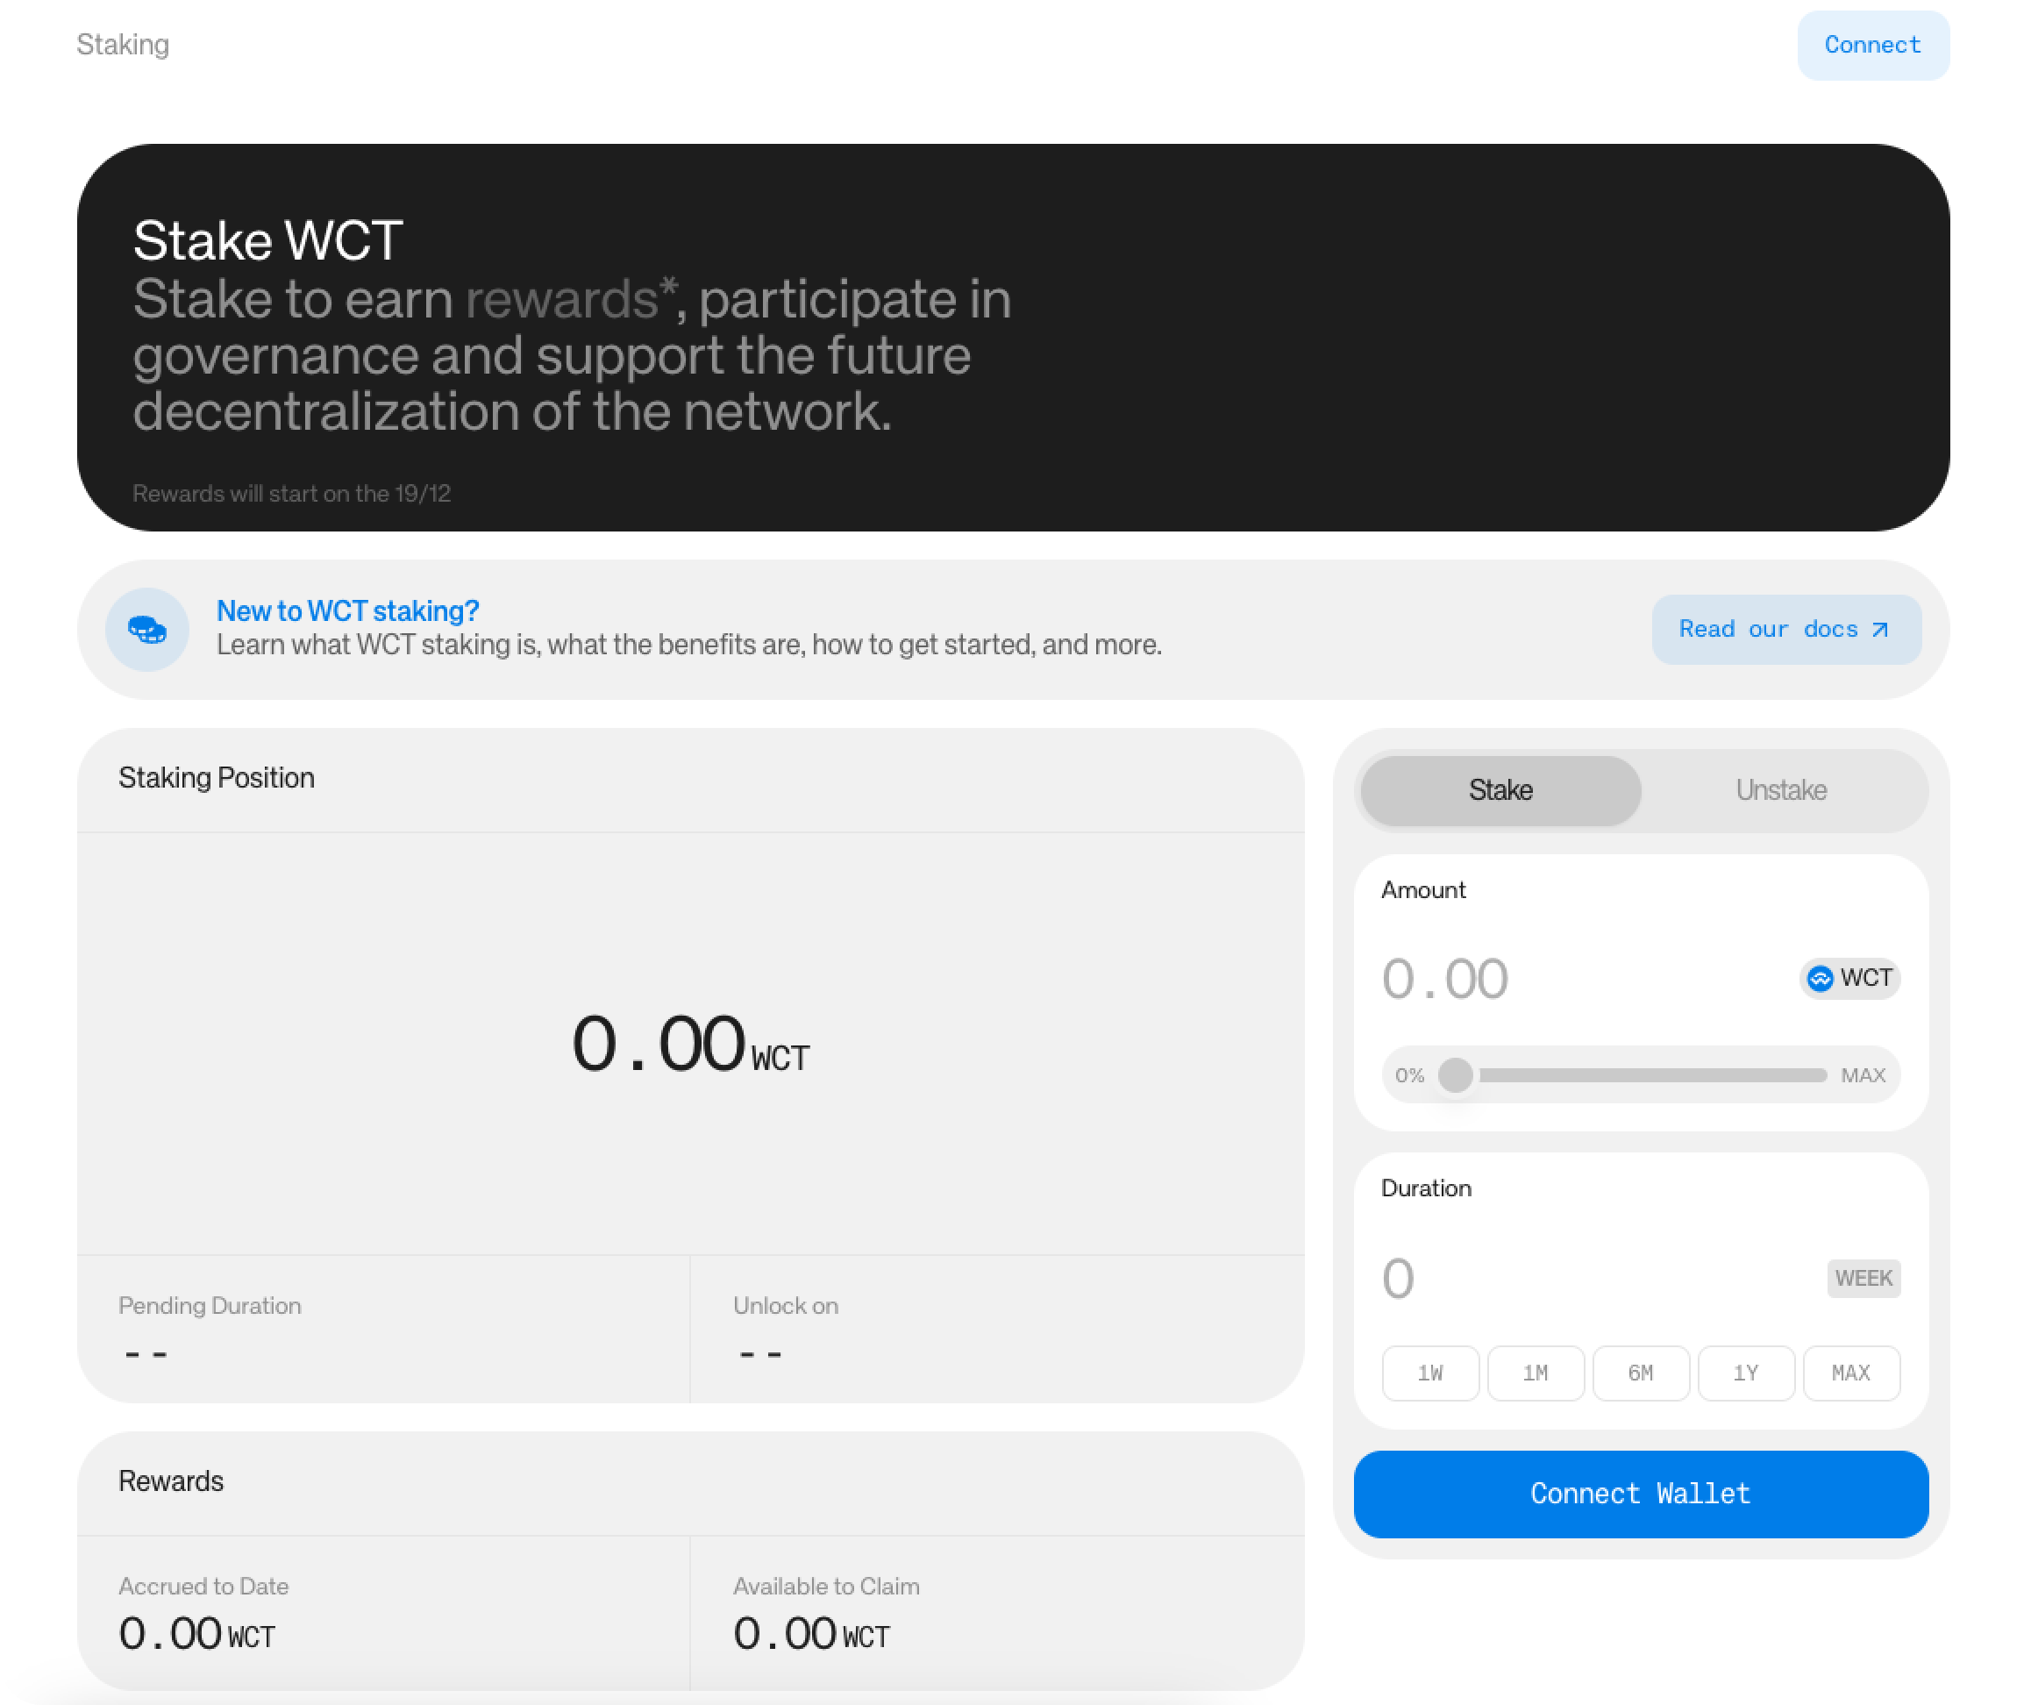Select the 1M duration preset
This screenshot has height=1705, width=2031.
1536,1373
